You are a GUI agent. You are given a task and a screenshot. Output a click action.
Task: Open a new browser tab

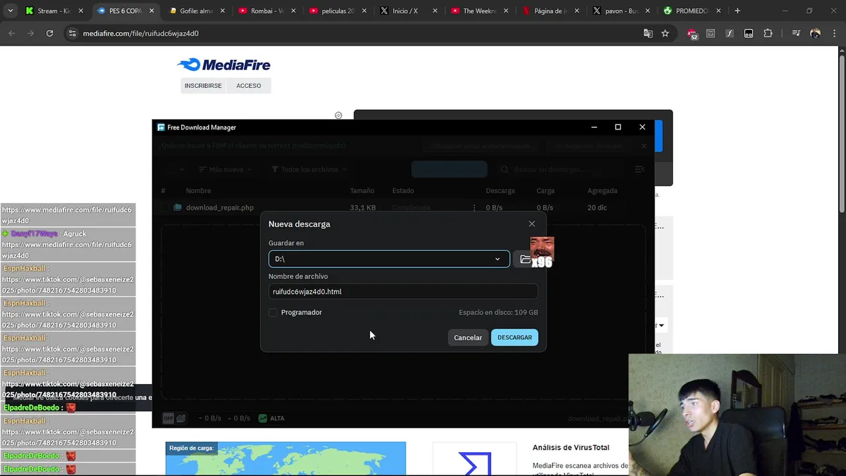[737, 11]
